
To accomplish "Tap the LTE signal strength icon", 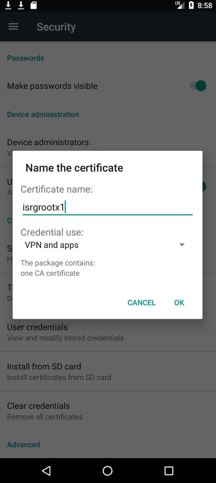I will tap(179, 5).
